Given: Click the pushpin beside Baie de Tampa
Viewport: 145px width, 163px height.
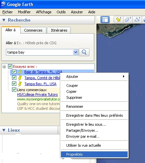Looking at the screenshot, I should (x=20, y=72).
